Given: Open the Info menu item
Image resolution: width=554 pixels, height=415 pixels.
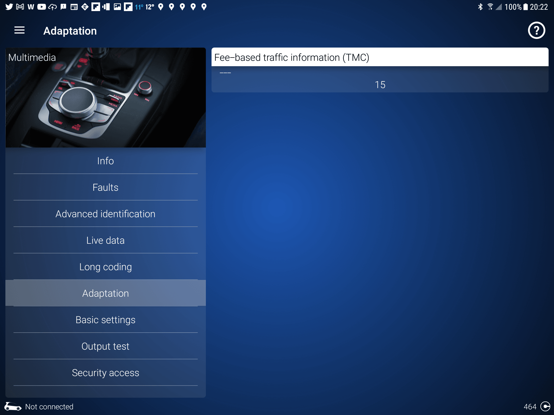Looking at the screenshot, I should [x=105, y=161].
